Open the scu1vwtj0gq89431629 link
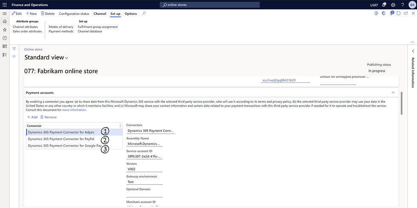 279,80
